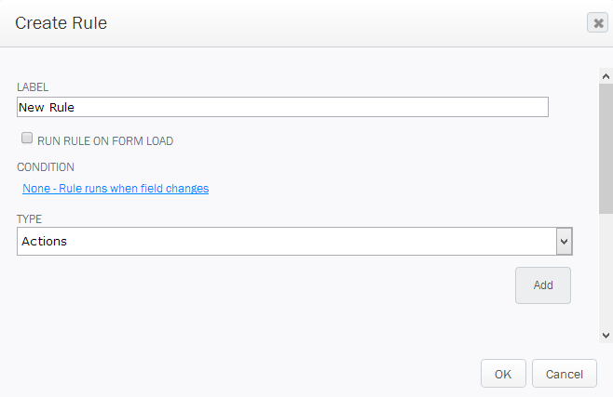Click the "LABEL" field heading
The image size is (613, 397).
tap(33, 87)
